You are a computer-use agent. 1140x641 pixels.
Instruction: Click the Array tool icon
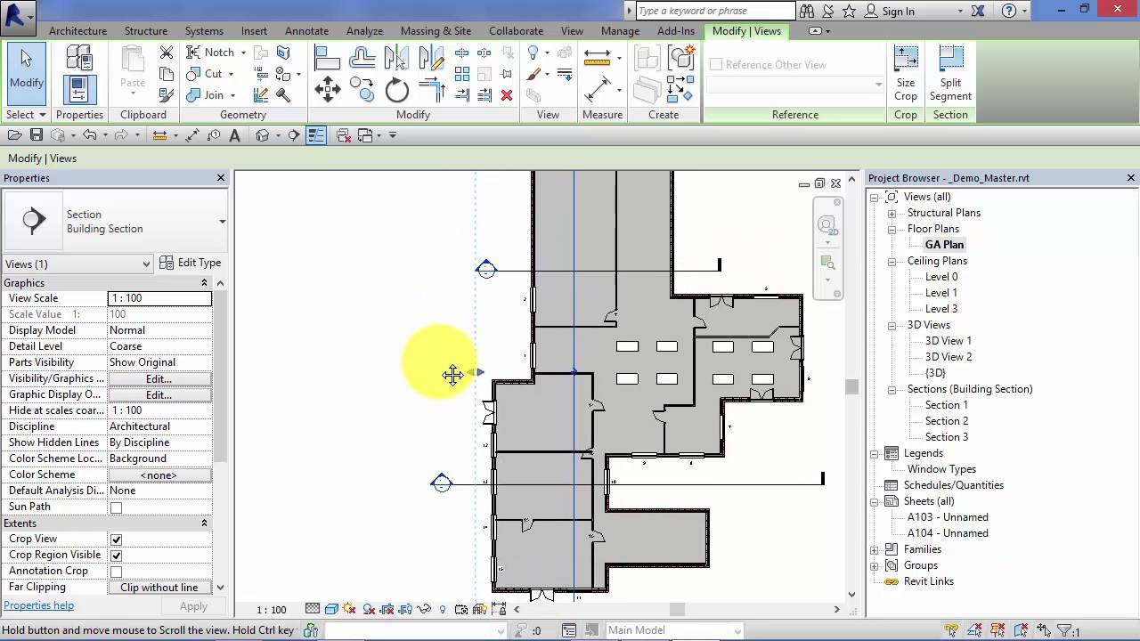click(x=462, y=75)
